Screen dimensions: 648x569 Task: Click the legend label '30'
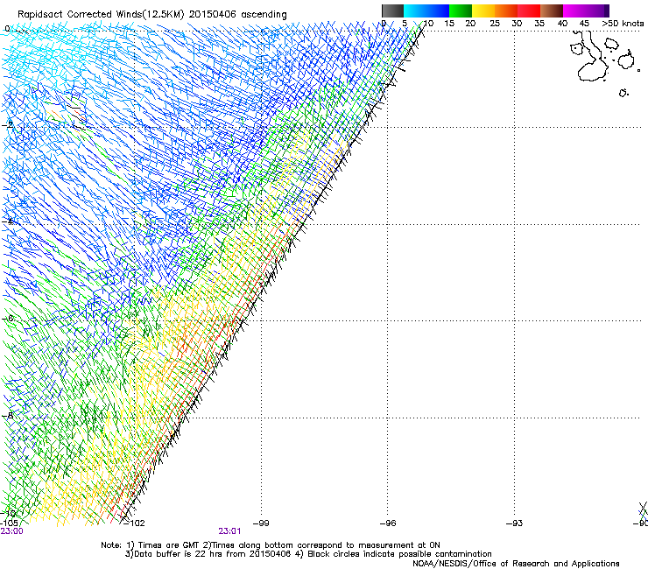[517, 24]
